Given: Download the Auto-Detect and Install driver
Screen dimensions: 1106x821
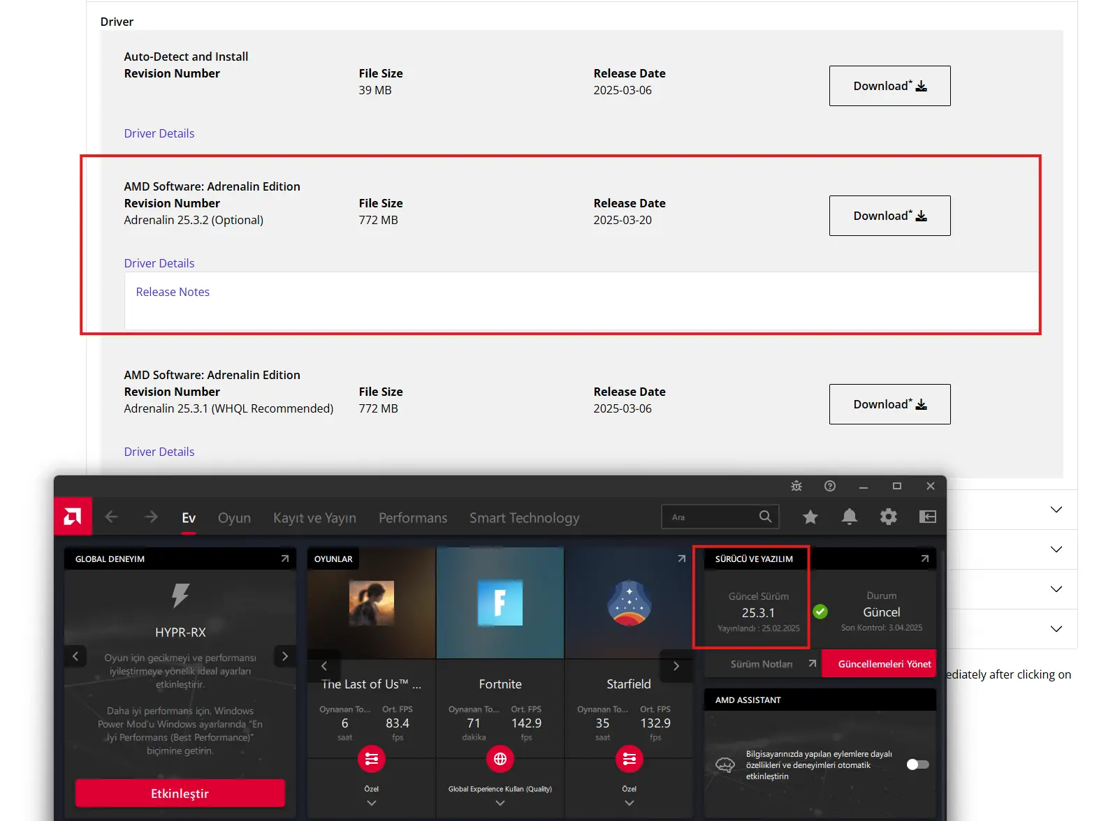Looking at the screenshot, I should pos(889,86).
